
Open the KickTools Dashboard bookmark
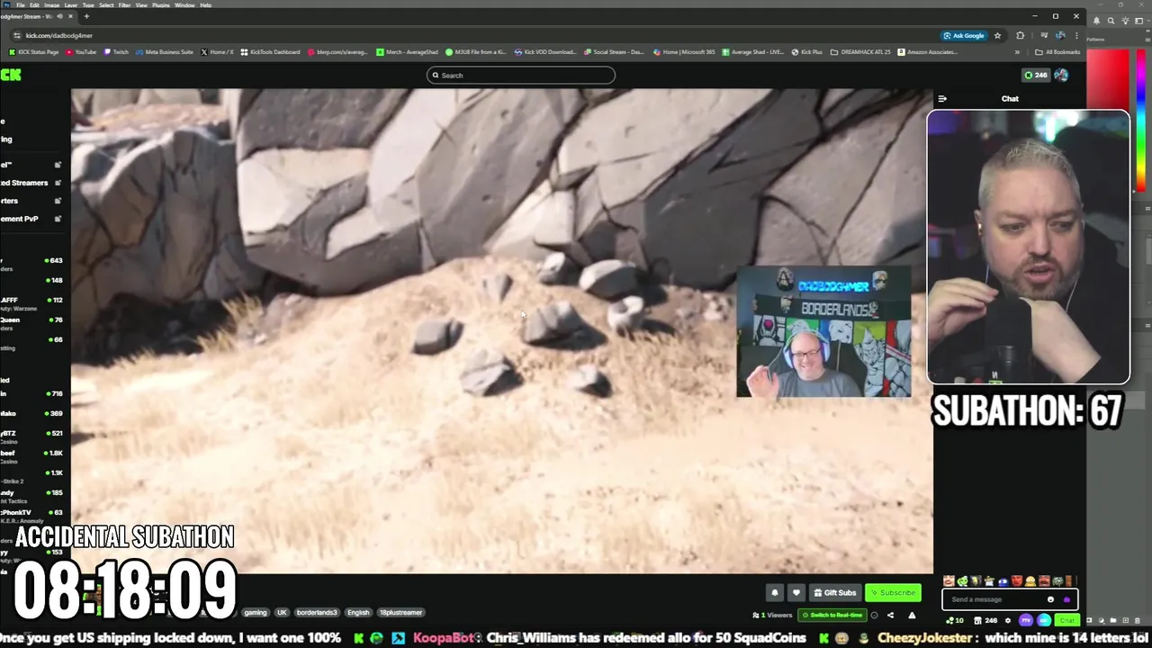coord(271,52)
